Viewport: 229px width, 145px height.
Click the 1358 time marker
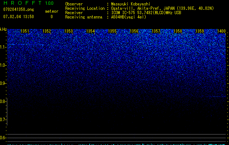(x=178, y=31)
